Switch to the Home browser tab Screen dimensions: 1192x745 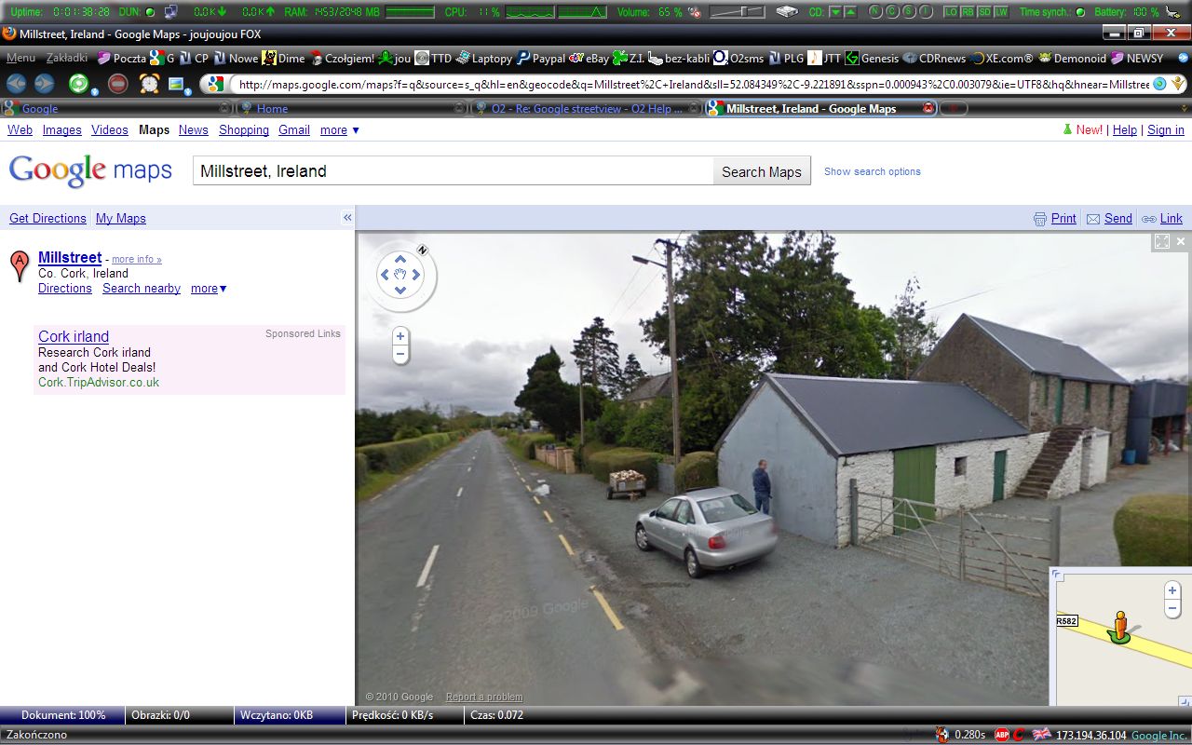pos(272,109)
